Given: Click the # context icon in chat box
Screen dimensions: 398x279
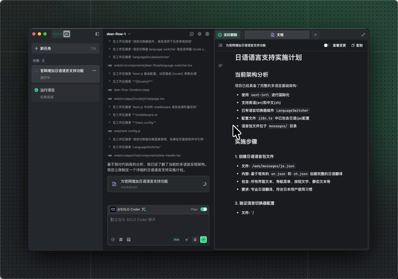Looking at the screenshot, I should tap(121, 240).
